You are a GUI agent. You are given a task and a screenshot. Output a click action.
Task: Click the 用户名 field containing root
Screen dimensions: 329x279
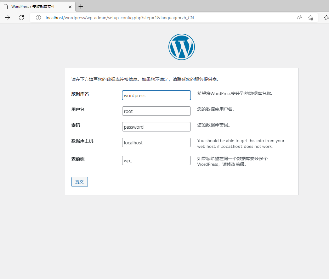coord(156,111)
